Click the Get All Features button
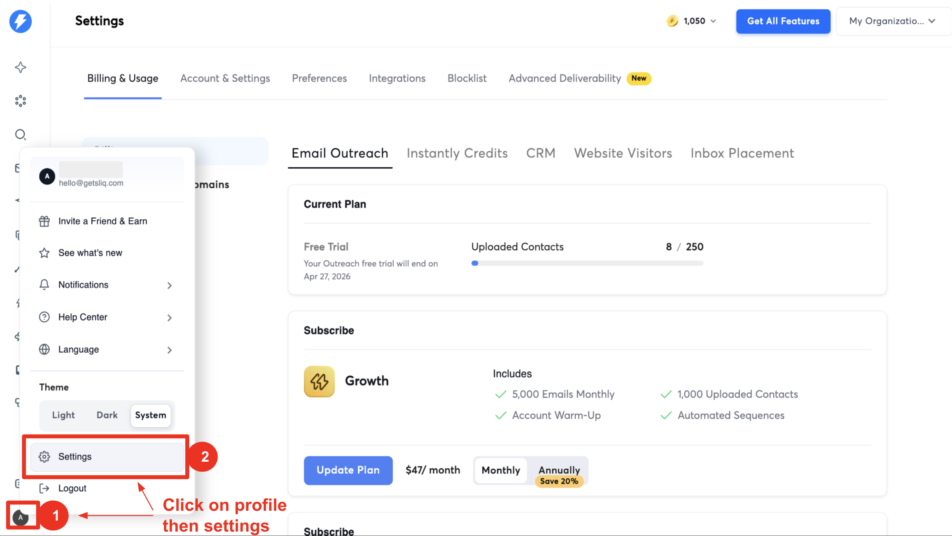 pyautogui.click(x=783, y=21)
